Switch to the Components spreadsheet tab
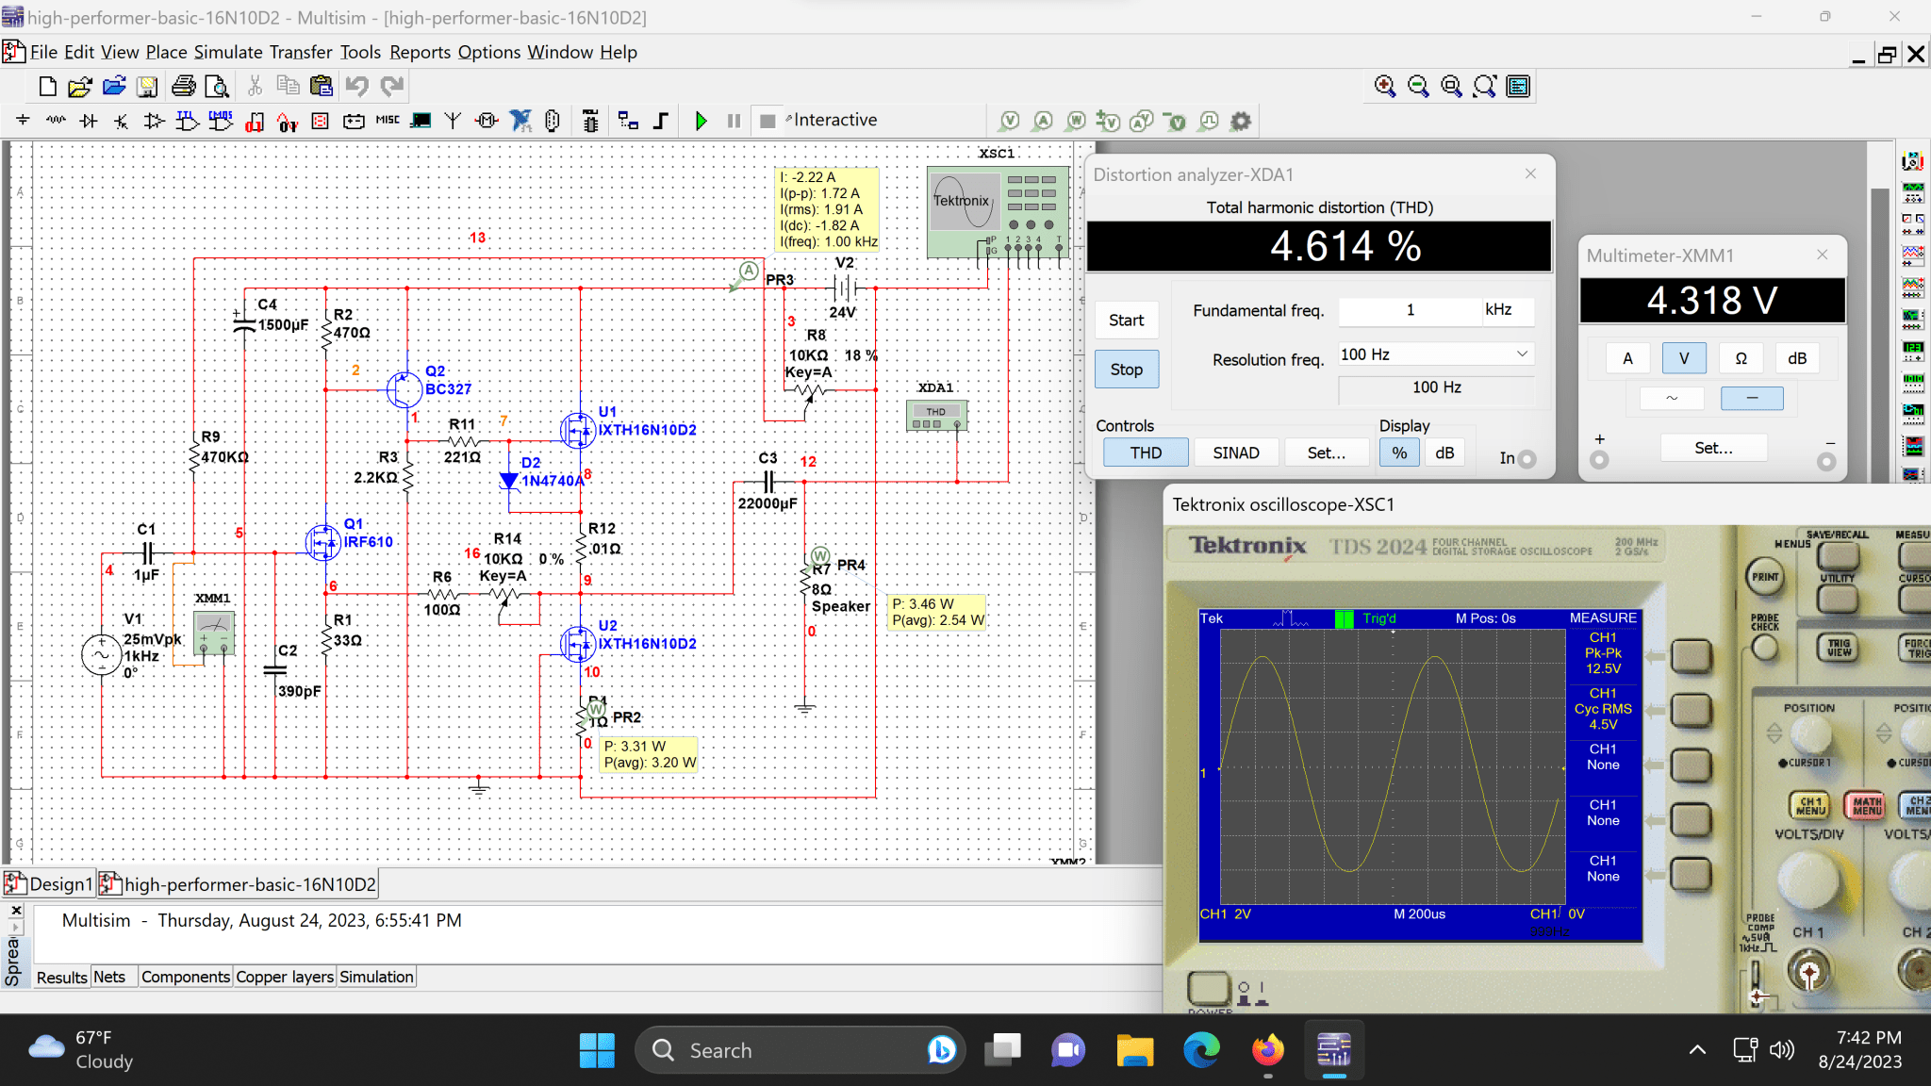Screen dimensions: 1931x1086 pos(186,977)
